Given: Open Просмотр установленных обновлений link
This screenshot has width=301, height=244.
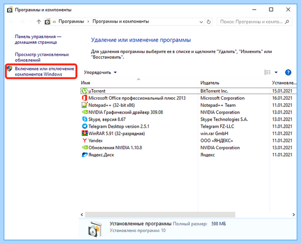Looking at the screenshot, I should (42, 57).
